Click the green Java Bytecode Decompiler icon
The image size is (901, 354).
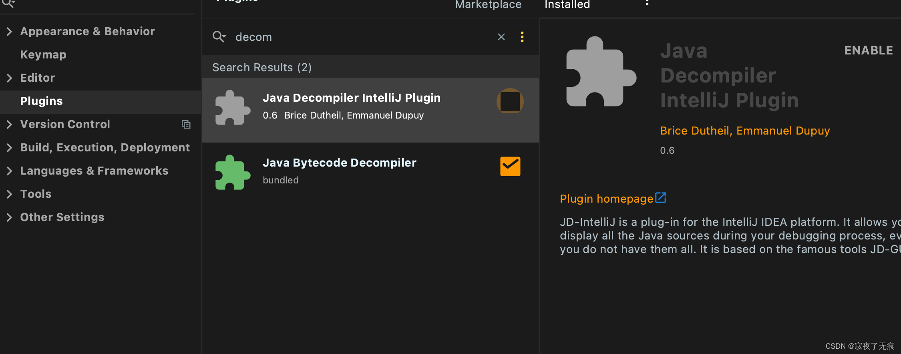point(233,173)
